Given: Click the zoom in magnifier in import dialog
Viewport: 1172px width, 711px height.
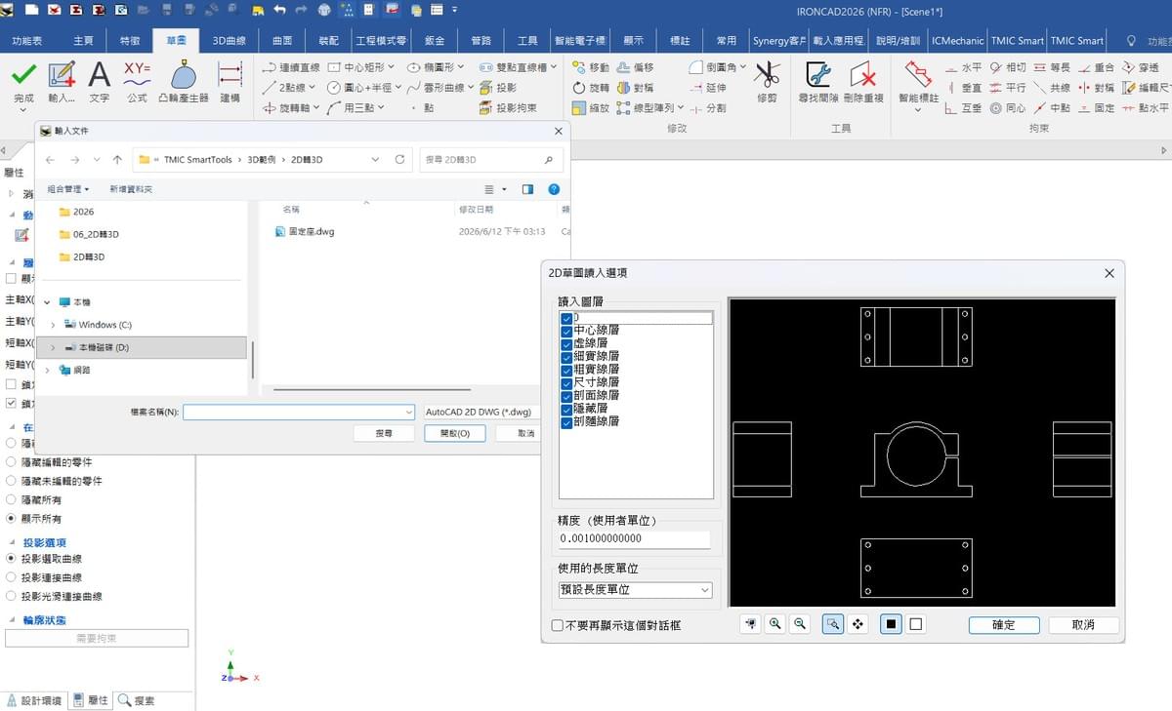Looking at the screenshot, I should coord(775,624).
